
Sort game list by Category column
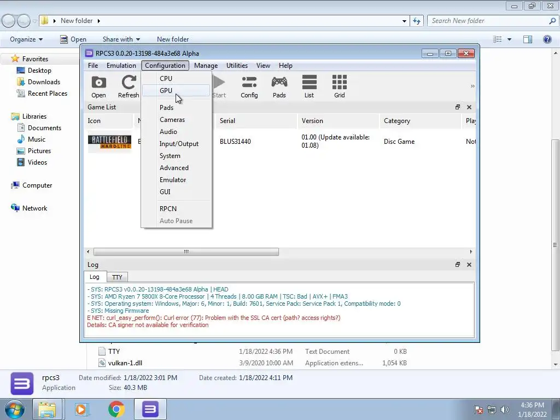pos(421,121)
